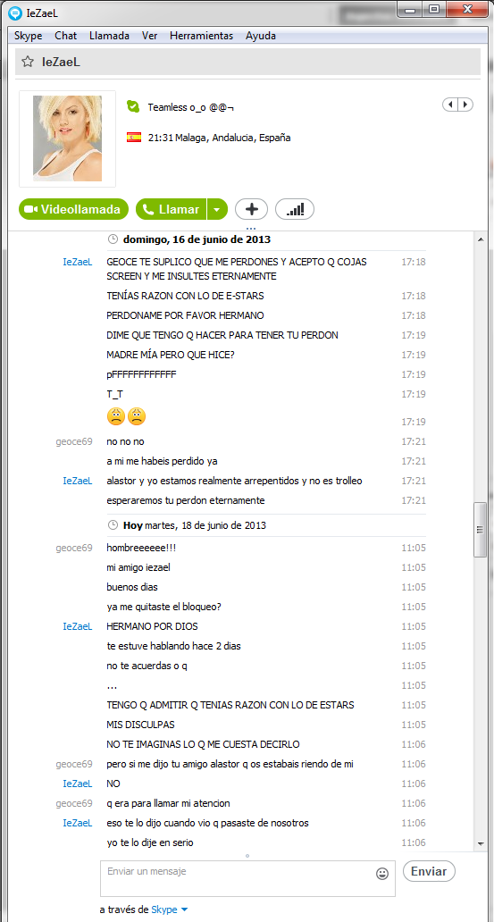Screen dimensions: 494x922
Task: Start a Videollamada with IeZaeL
Action: pos(73,209)
